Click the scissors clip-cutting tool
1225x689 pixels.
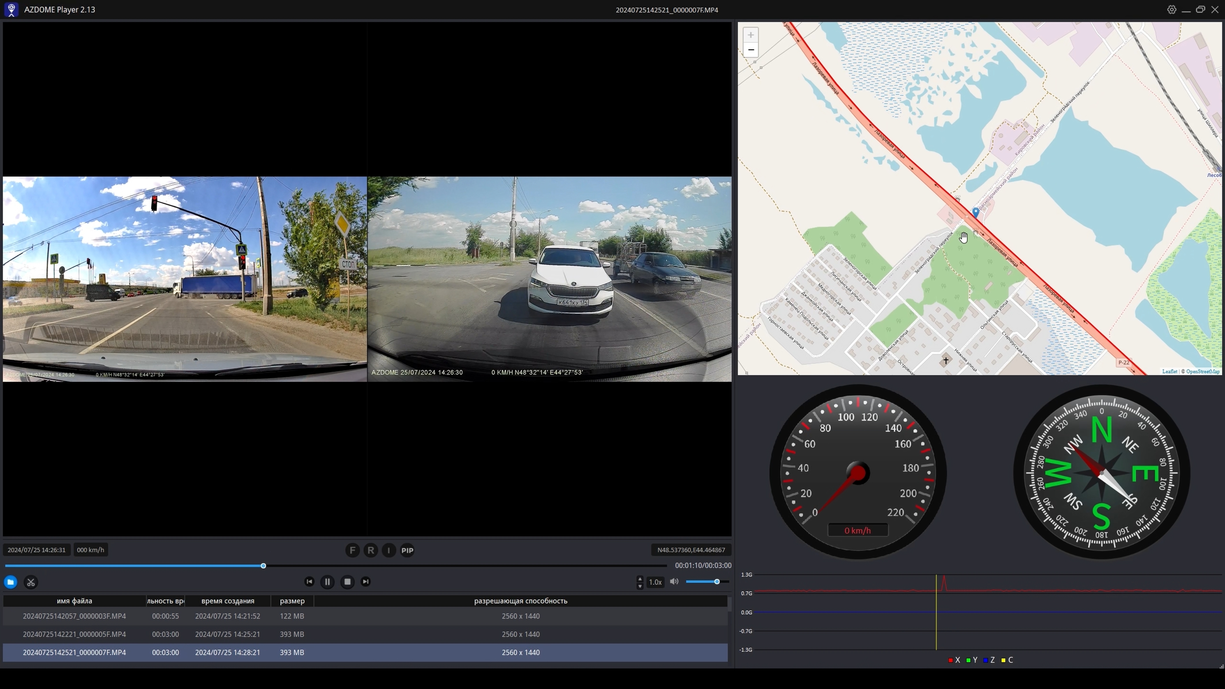31,582
